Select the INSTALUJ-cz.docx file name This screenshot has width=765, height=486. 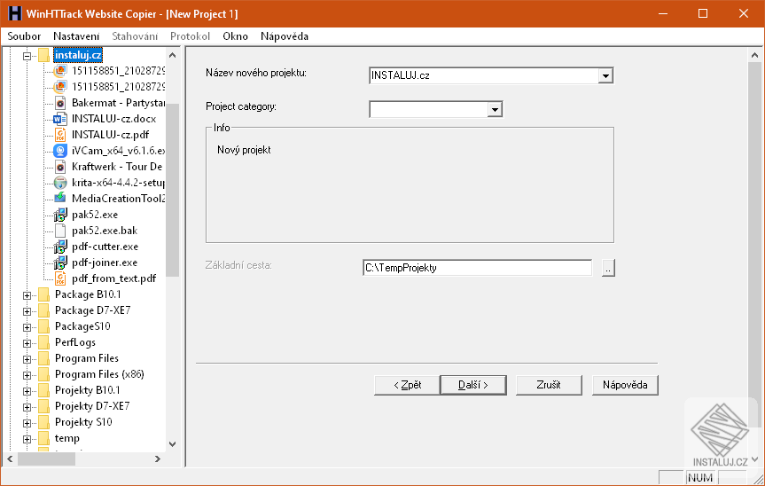pyautogui.click(x=113, y=119)
